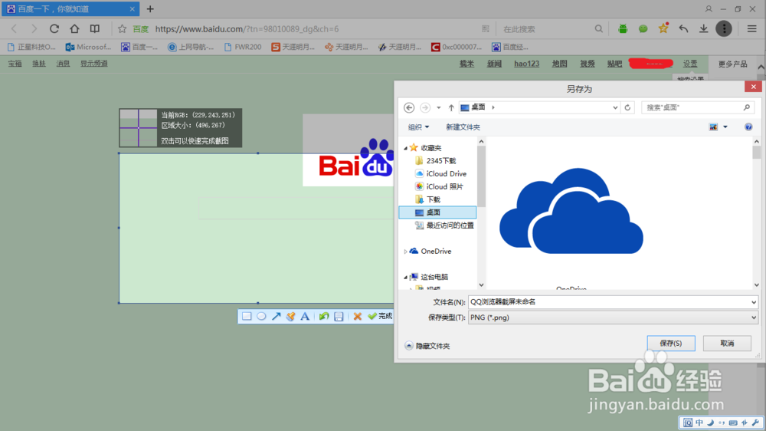Open the 地图 link on Baidu page

pyautogui.click(x=559, y=64)
